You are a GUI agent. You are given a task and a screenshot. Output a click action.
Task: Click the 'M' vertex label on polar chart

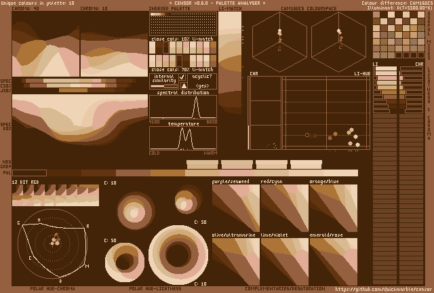[87, 267]
